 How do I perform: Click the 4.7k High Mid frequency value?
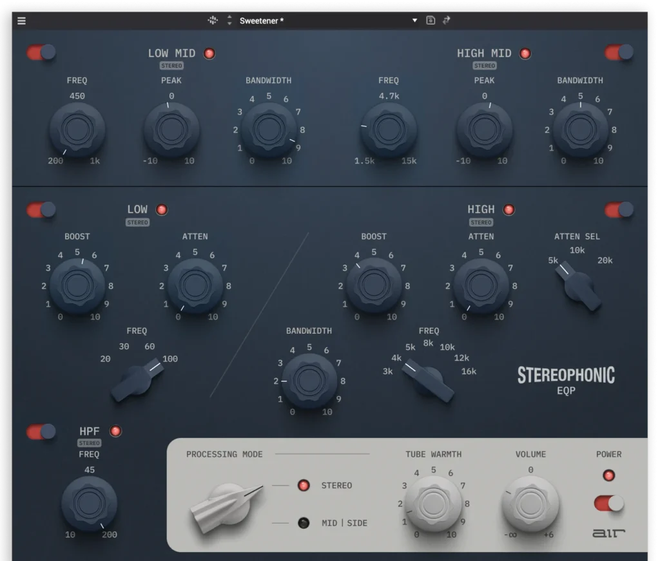point(389,97)
